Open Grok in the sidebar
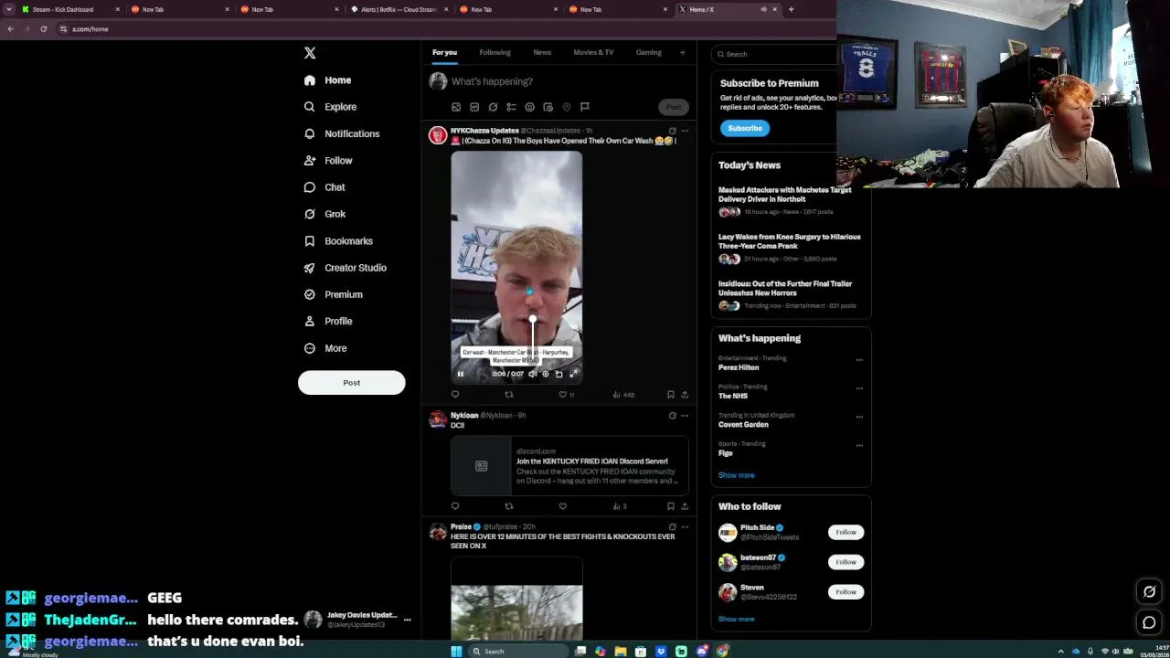The width and height of the screenshot is (1170, 658). click(x=324, y=214)
